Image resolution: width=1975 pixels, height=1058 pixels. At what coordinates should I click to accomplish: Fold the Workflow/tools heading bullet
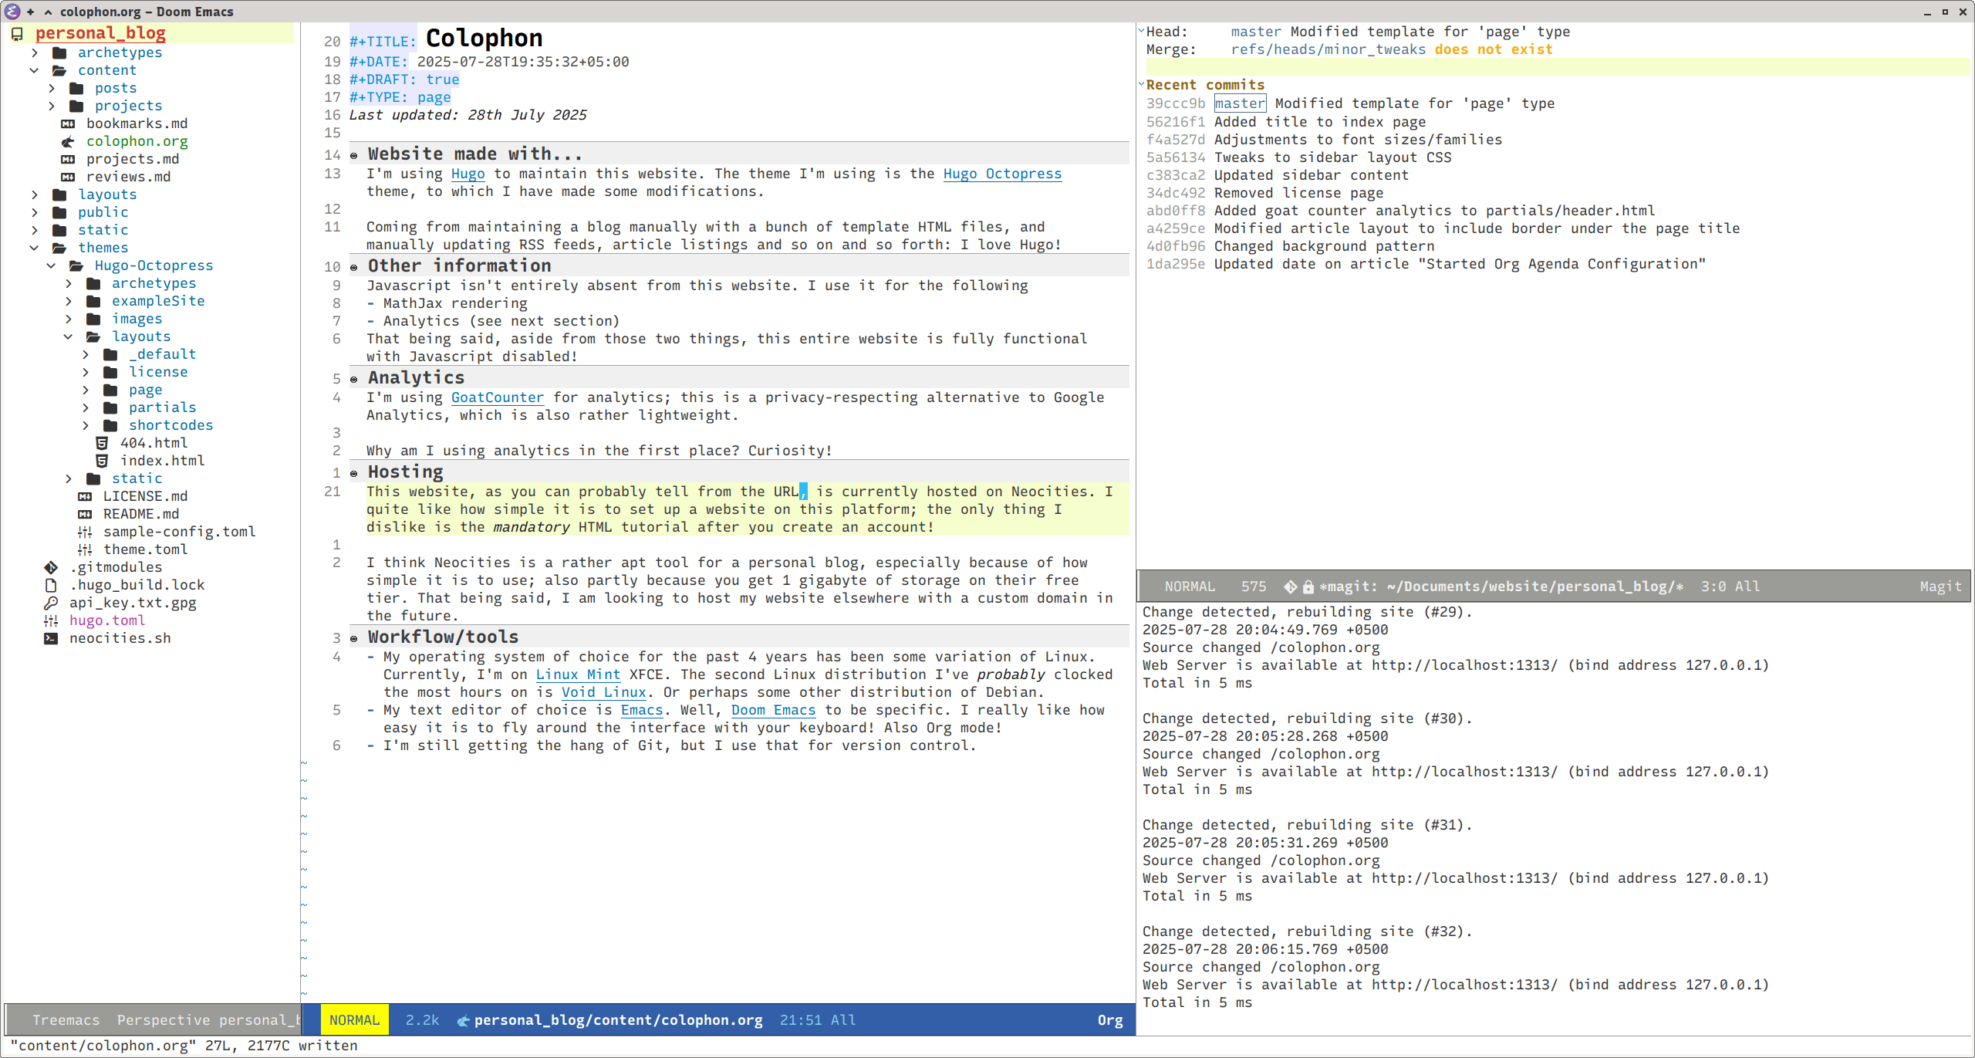point(354,639)
